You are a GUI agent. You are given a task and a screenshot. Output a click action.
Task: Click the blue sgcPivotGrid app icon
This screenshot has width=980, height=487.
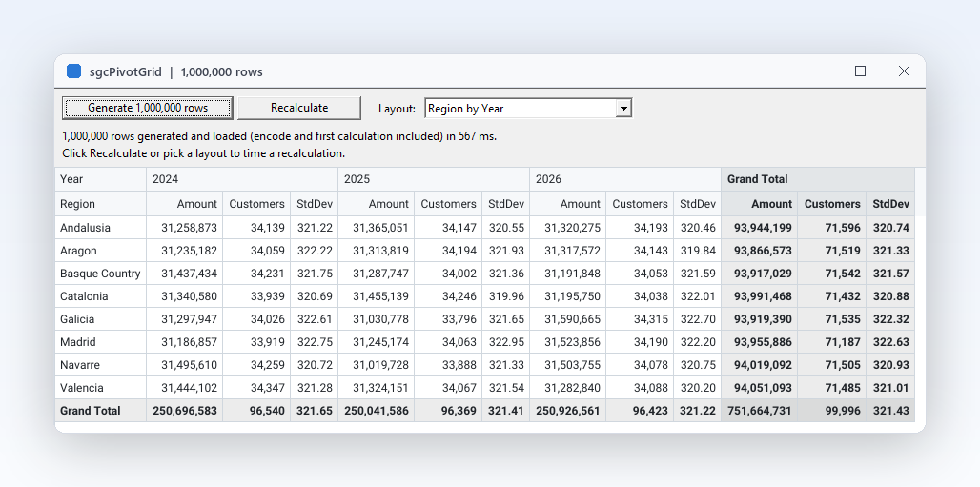pos(73,71)
